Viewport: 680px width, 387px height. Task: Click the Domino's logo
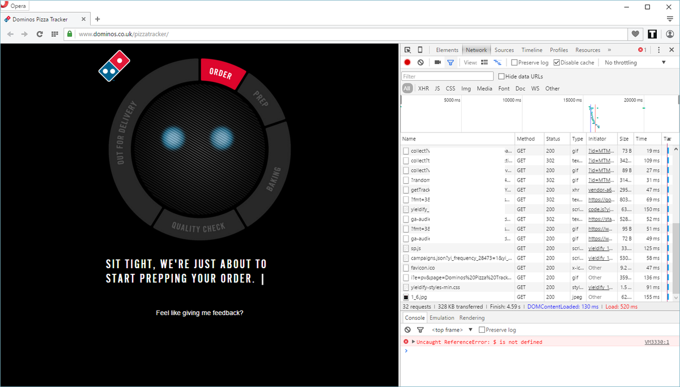114,66
